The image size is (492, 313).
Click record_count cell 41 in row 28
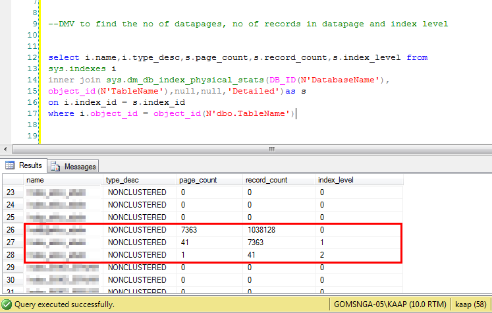(x=279, y=255)
